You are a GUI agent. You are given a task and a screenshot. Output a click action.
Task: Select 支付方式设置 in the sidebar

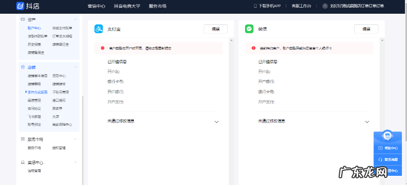pyautogui.click(x=38, y=92)
